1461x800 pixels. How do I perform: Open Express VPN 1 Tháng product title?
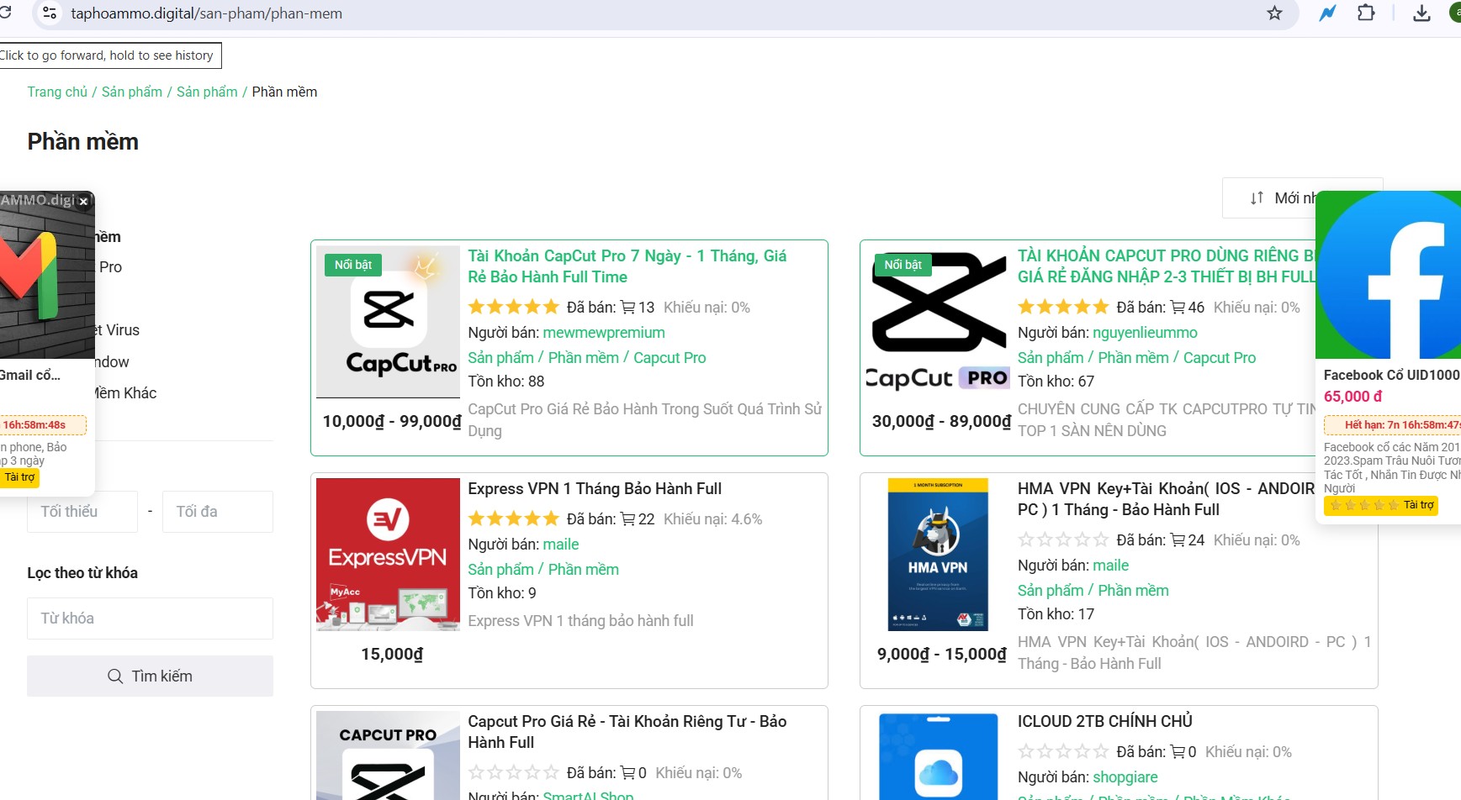pos(594,489)
